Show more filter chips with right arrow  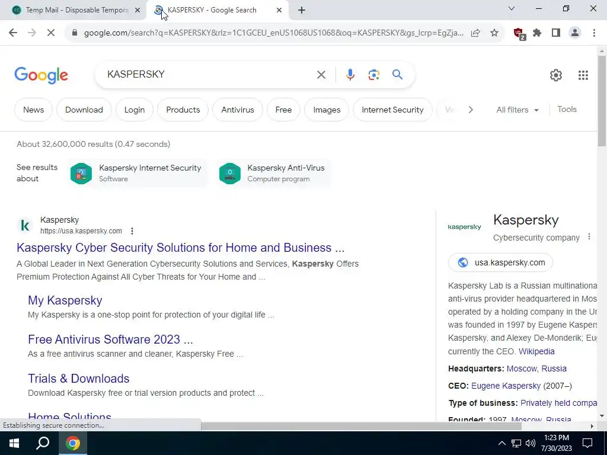(x=470, y=110)
